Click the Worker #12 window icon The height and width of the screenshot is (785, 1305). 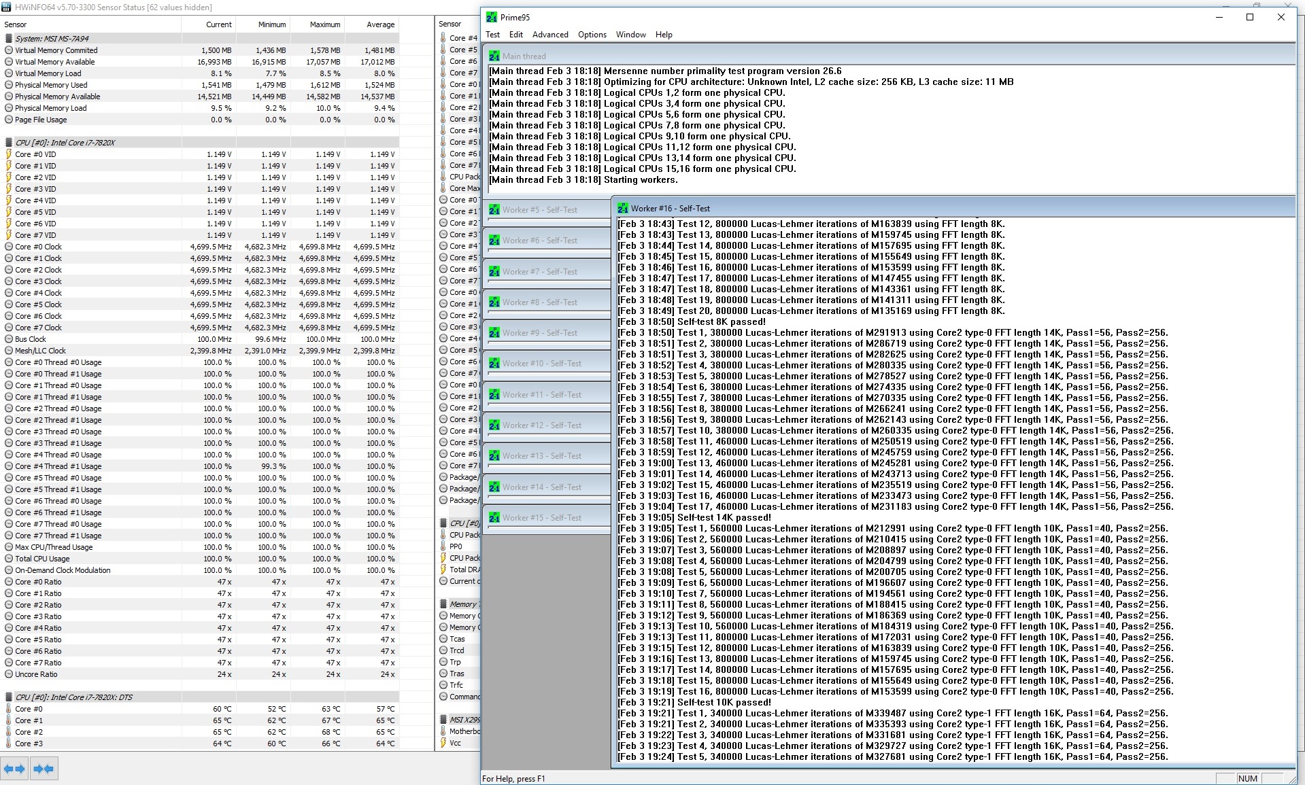coord(494,425)
